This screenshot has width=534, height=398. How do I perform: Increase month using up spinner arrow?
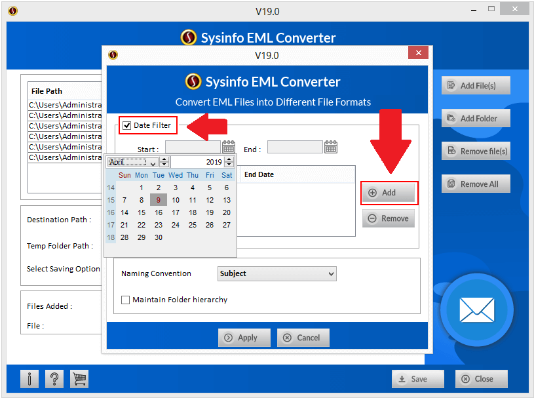pos(164,159)
